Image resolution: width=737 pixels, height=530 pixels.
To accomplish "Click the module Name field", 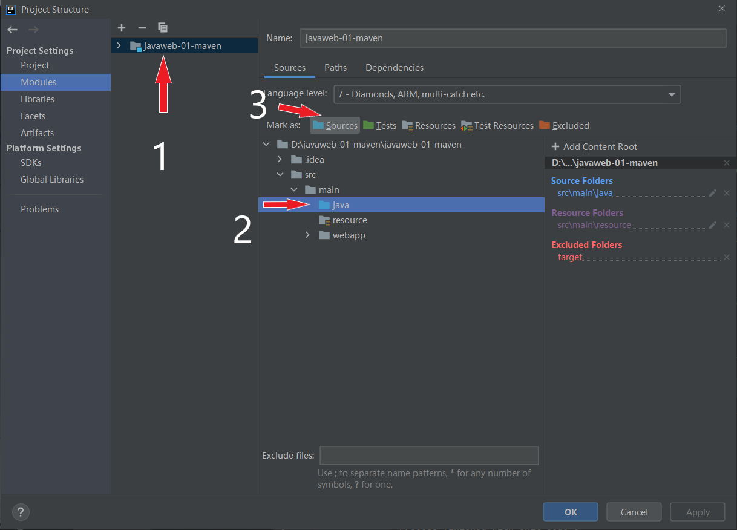I will (x=512, y=38).
